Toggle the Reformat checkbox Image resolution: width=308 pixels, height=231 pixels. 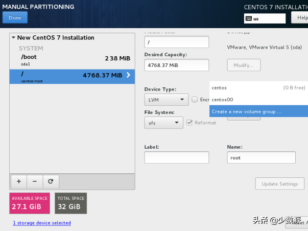[189, 123]
